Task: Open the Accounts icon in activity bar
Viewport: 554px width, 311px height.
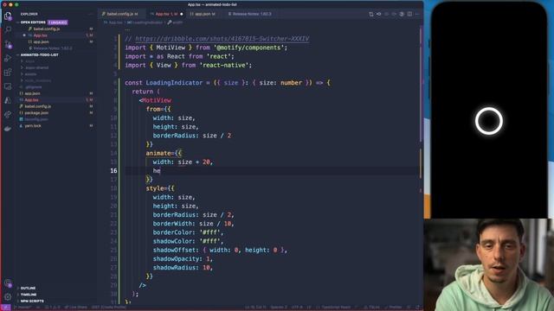Action: click(8, 282)
